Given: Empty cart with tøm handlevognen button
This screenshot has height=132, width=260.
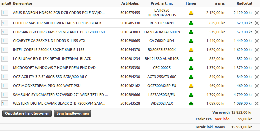Looking at the screenshot, I should click(x=73, y=113).
